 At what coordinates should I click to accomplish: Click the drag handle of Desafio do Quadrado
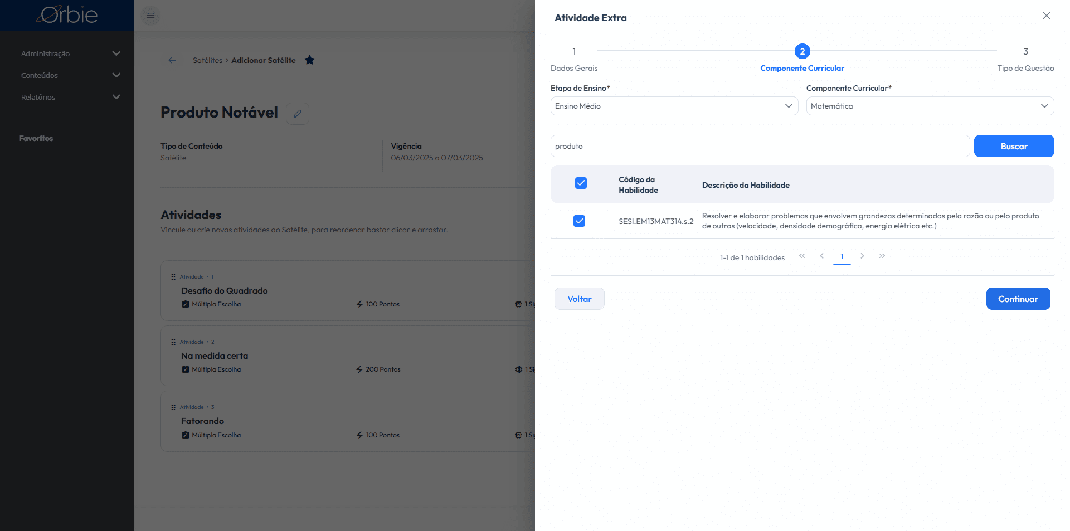[173, 277]
